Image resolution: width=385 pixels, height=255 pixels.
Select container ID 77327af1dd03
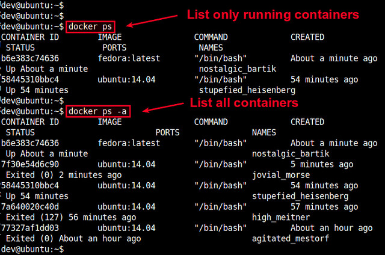(x=30, y=228)
